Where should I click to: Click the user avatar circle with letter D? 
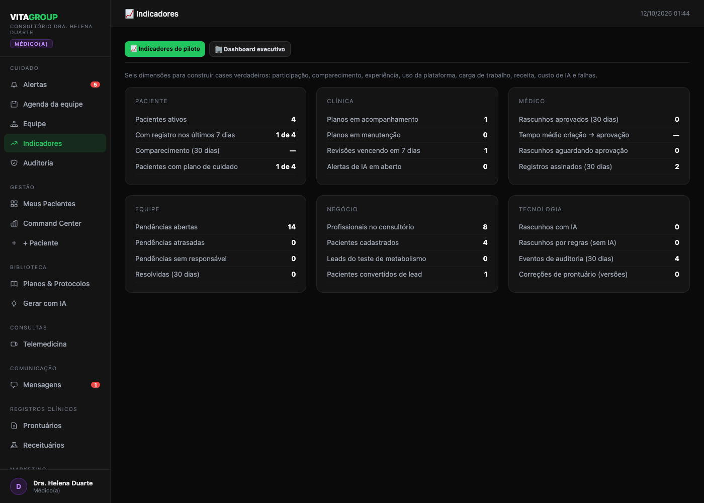click(19, 486)
